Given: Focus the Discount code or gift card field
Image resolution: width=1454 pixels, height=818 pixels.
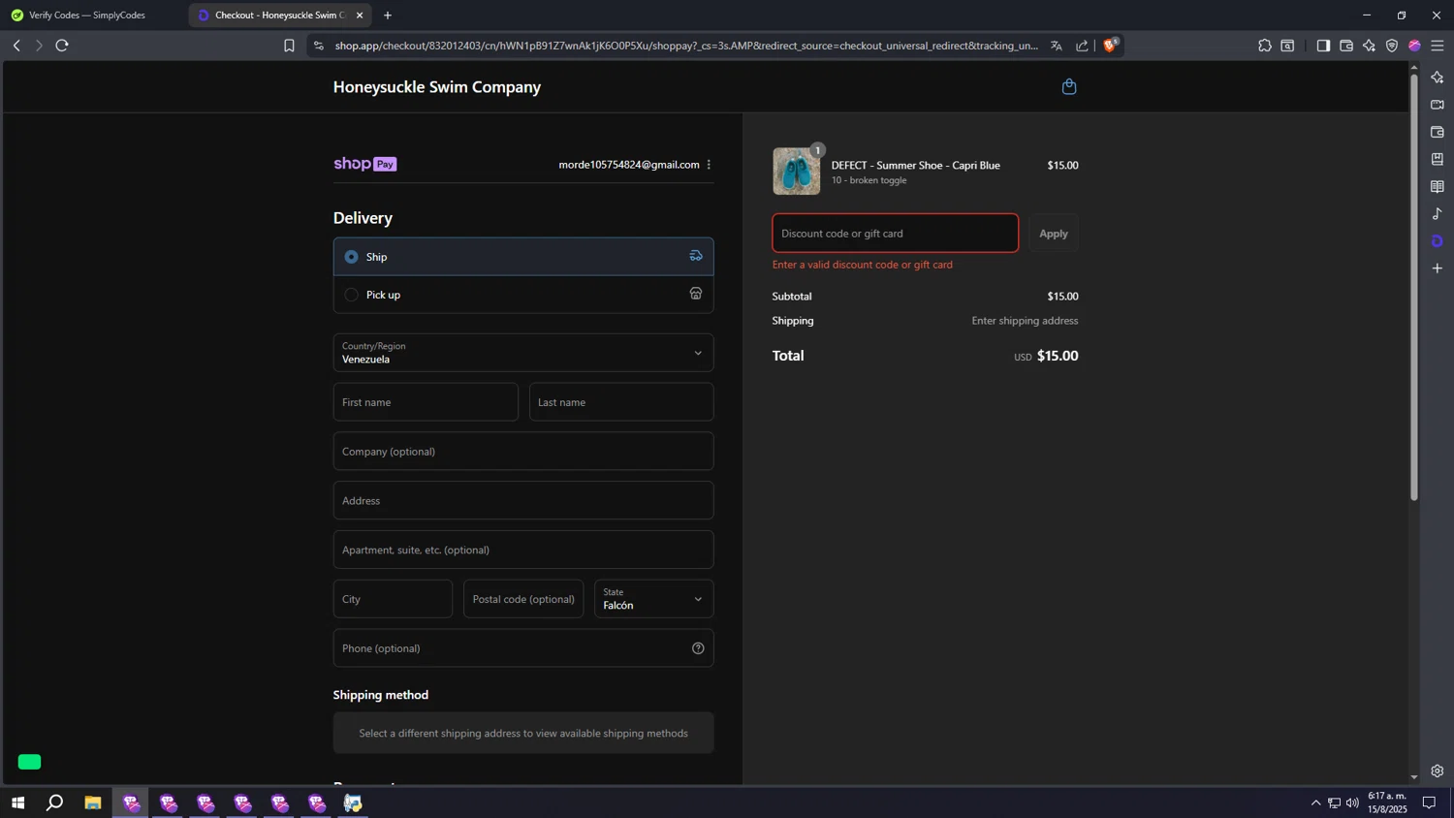Looking at the screenshot, I should pos(896,234).
